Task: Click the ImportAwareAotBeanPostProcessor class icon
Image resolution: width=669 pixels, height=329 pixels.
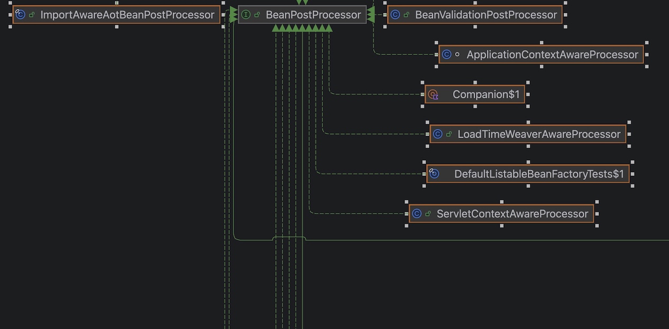Action: click(21, 15)
